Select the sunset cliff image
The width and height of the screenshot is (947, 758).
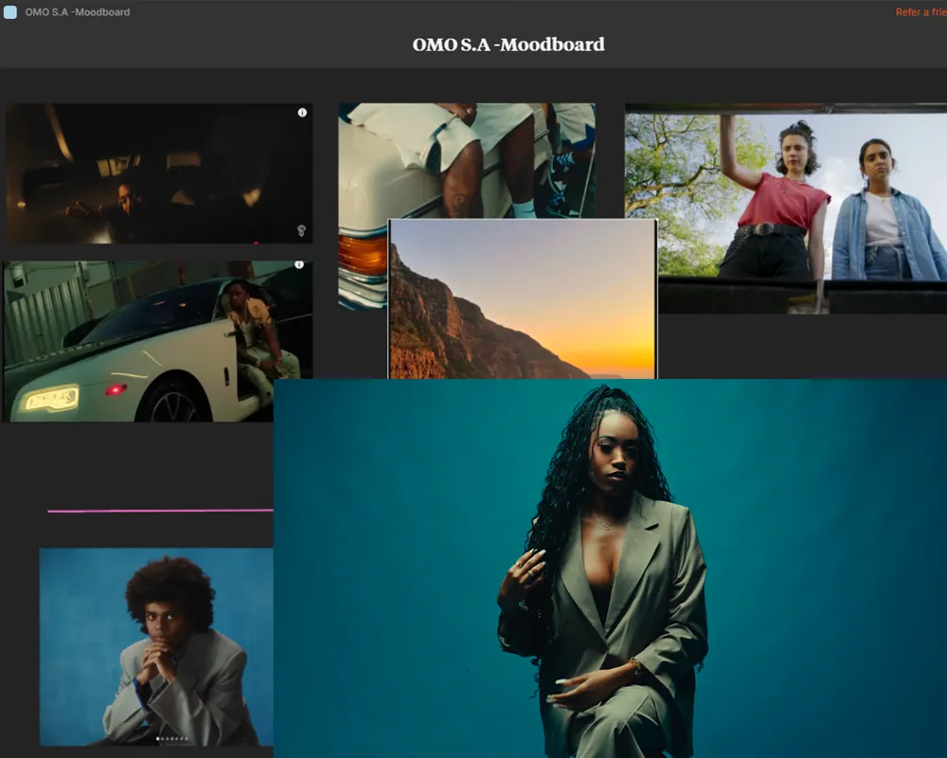click(523, 299)
